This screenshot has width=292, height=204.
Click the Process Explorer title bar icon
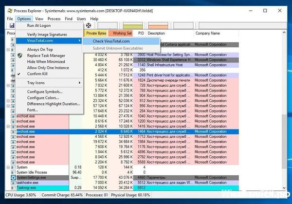[10, 11]
